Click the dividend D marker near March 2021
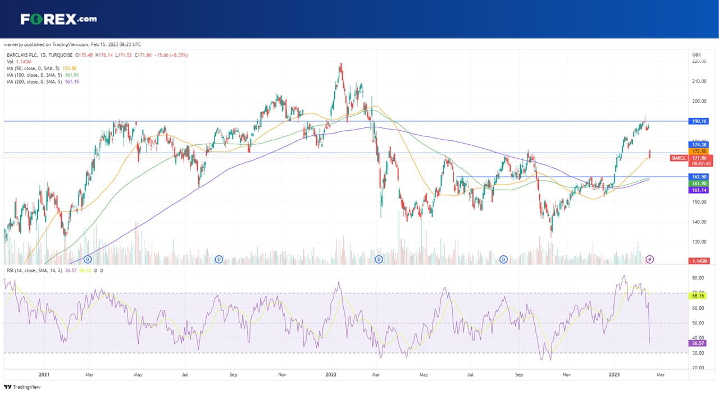The image size is (719, 404). pyautogui.click(x=88, y=259)
